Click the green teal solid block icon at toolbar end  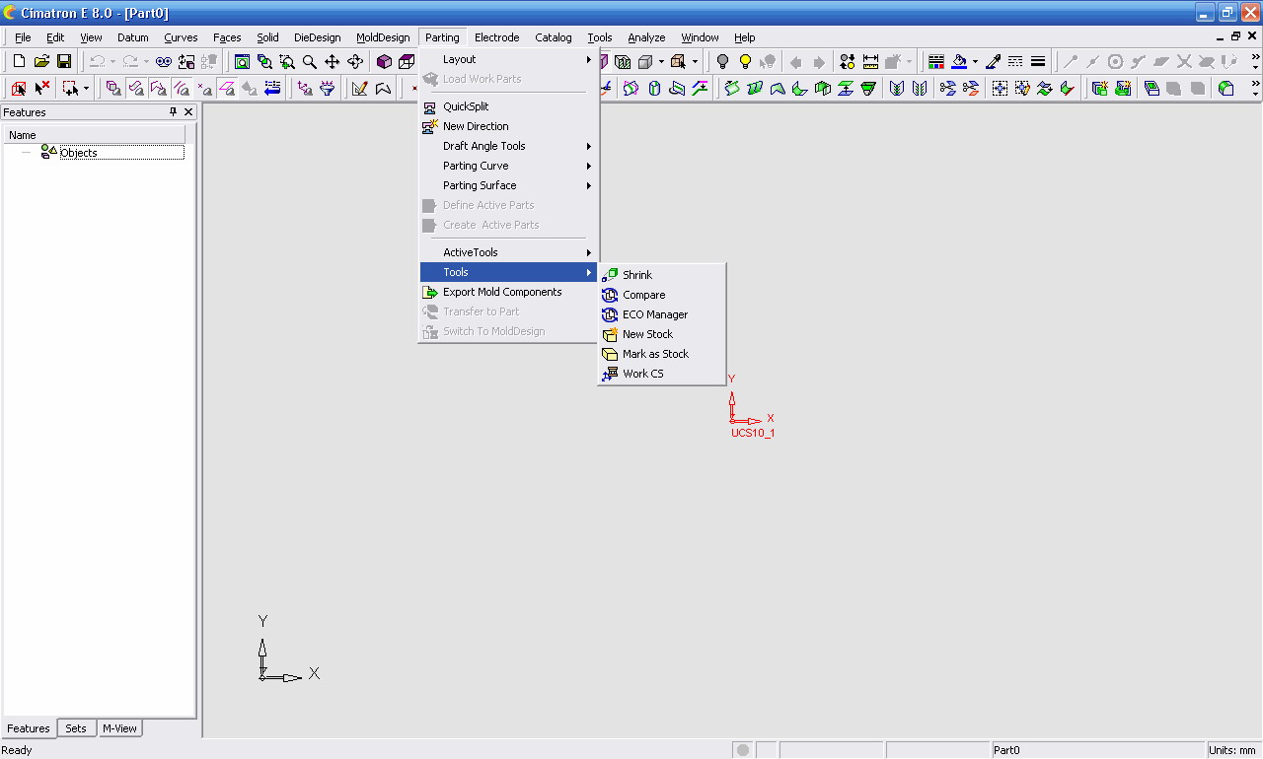coord(1226,89)
